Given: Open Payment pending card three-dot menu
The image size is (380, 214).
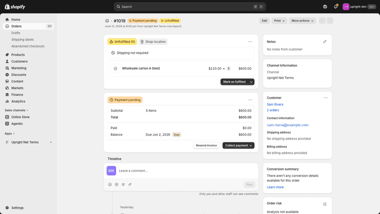Looking at the screenshot, I should pyautogui.click(x=250, y=100).
